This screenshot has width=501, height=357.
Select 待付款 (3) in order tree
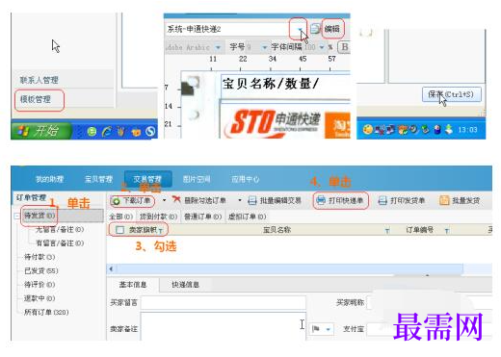[x=40, y=257]
